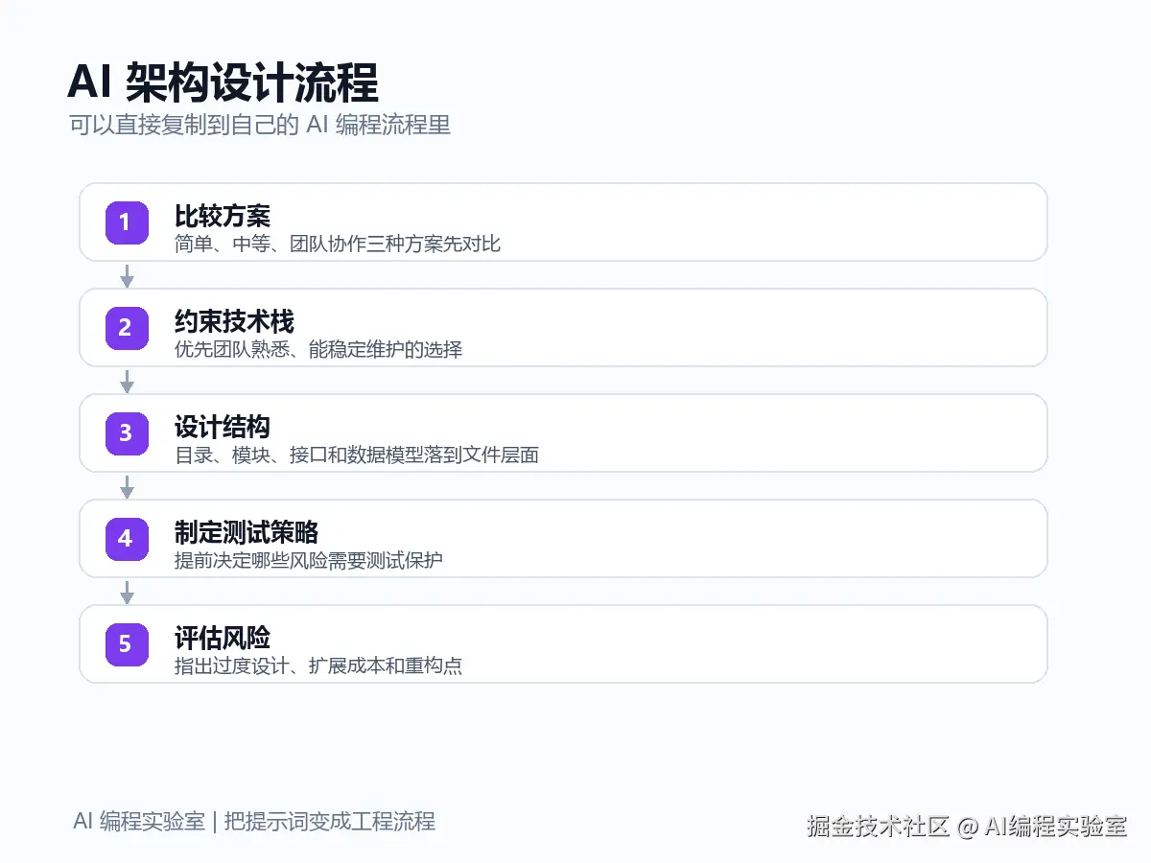Select the heading 比较方案
Image resolution: width=1151 pixels, height=863 pixels.
pyautogui.click(x=223, y=216)
